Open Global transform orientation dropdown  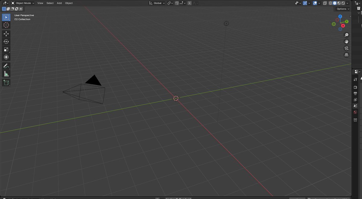[x=157, y=3]
